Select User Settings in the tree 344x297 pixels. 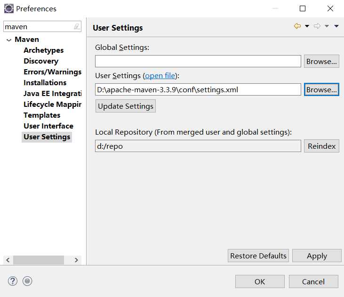47,137
